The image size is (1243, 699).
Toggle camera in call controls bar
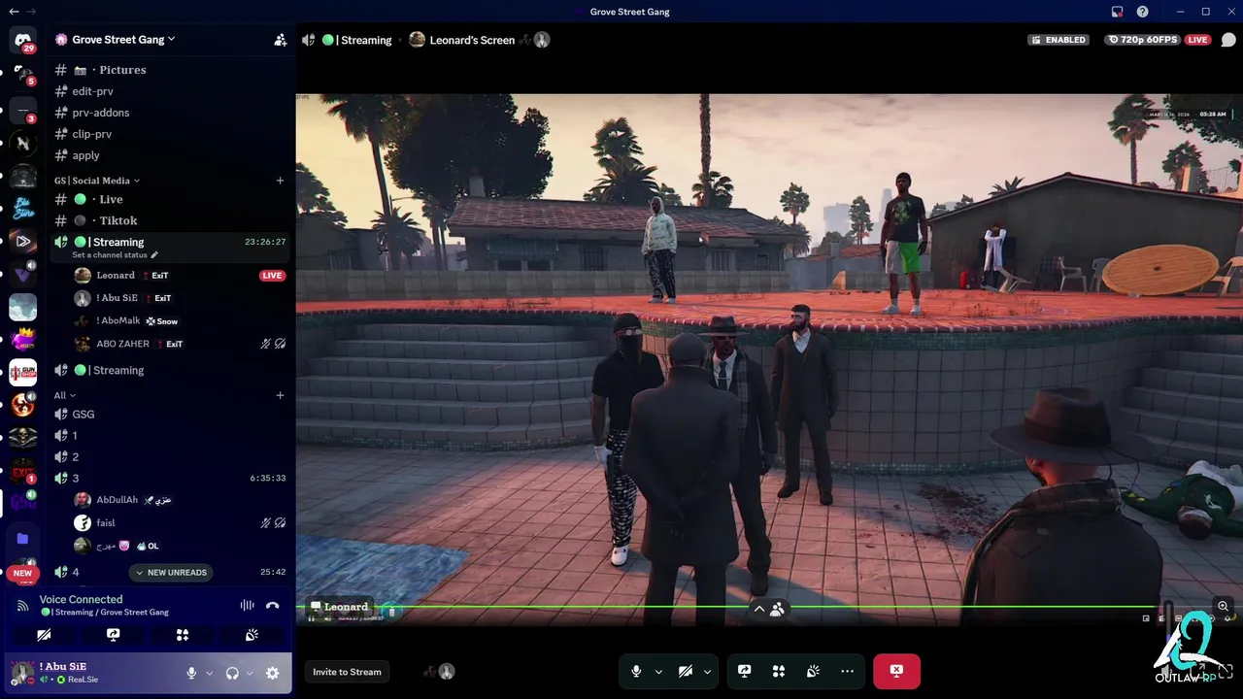click(x=686, y=671)
